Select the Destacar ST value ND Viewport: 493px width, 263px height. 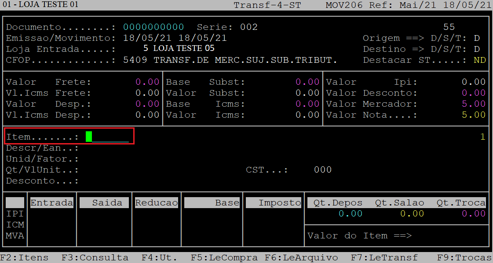pyautogui.click(x=479, y=60)
